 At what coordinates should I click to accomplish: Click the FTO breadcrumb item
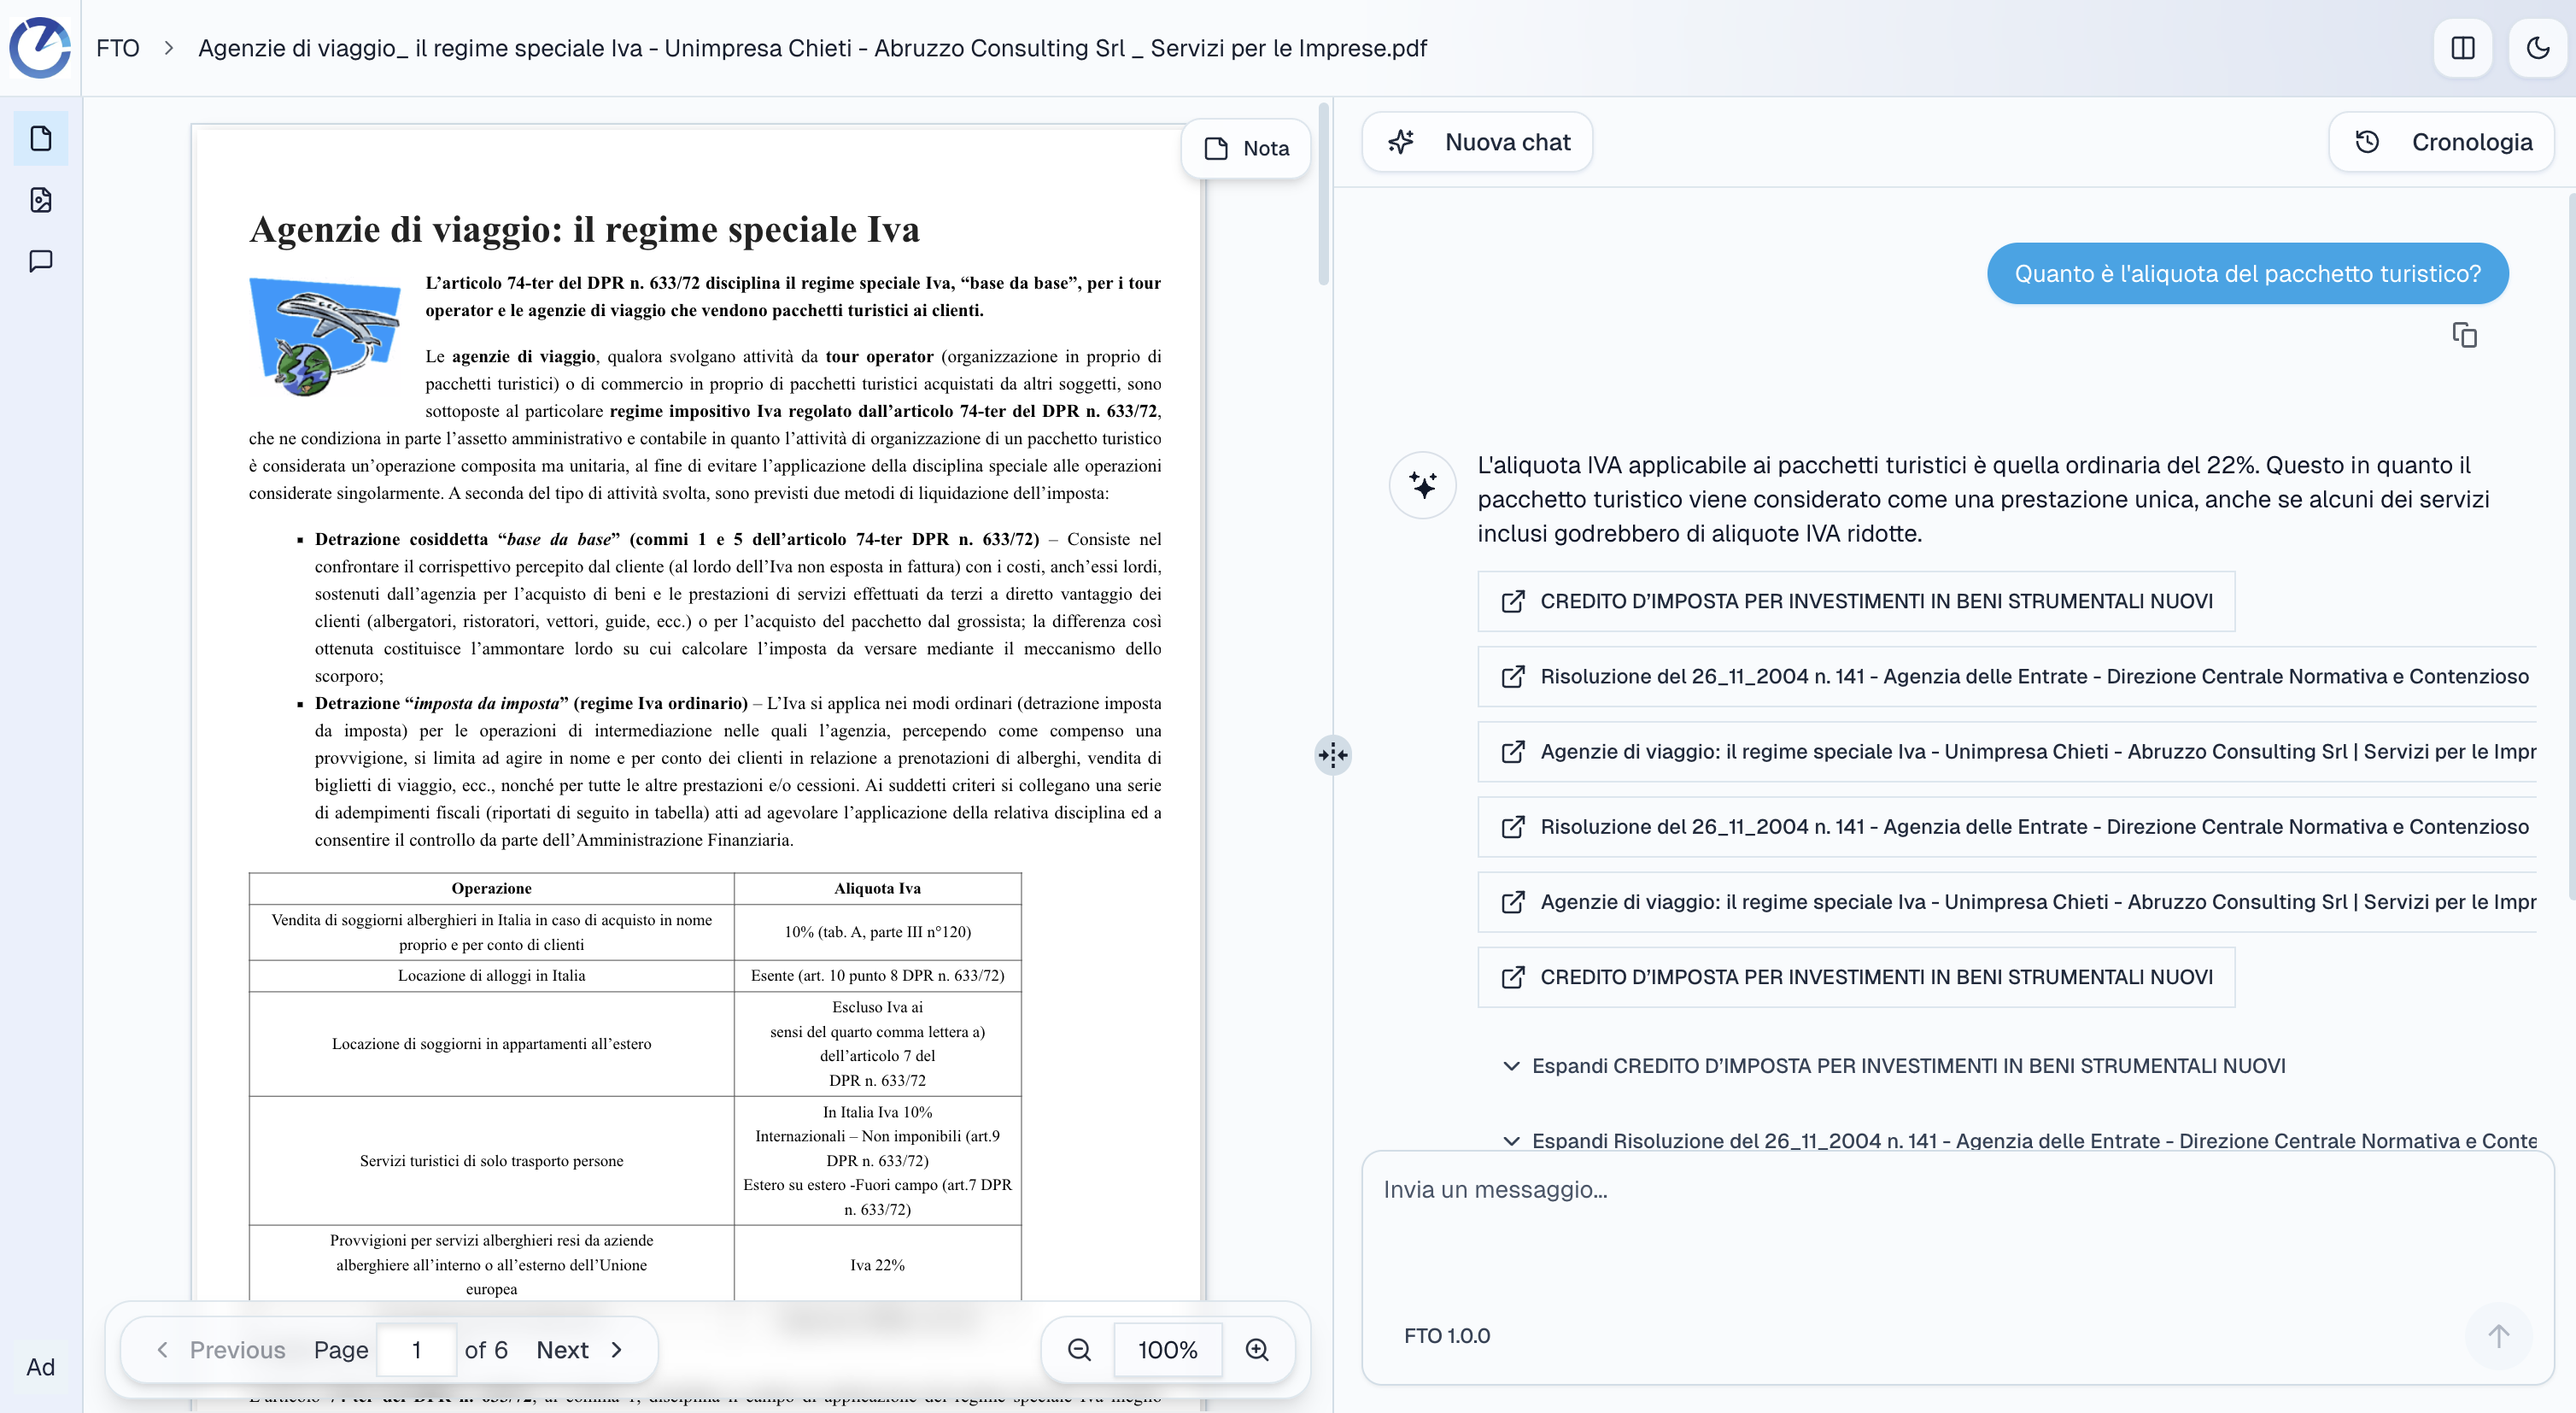click(x=117, y=47)
